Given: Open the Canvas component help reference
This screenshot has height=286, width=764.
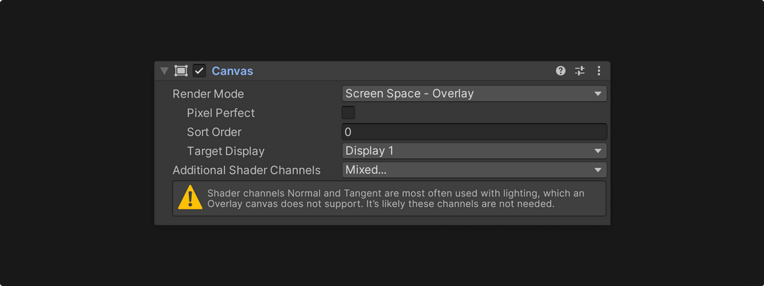Looking at the screenshot, I should 561,71.
